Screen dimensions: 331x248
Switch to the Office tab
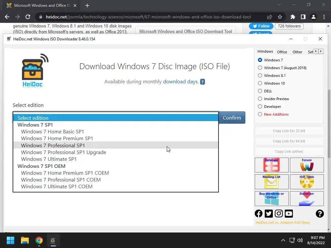[x=282, y=52]
